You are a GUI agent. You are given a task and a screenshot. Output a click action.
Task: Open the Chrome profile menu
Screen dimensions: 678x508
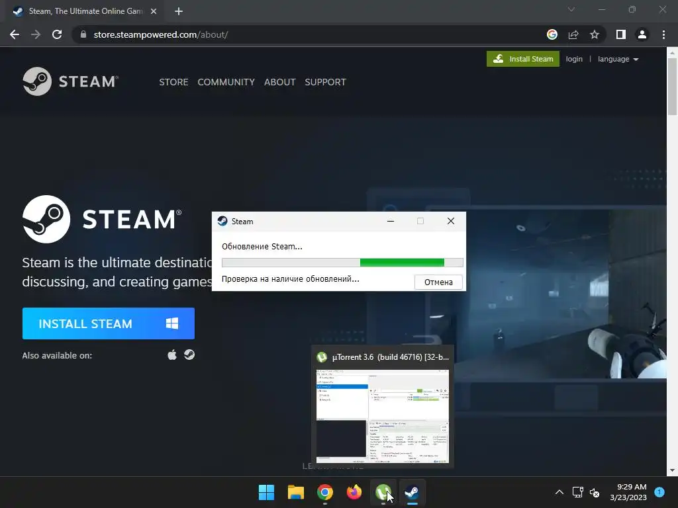coord(642,34)
